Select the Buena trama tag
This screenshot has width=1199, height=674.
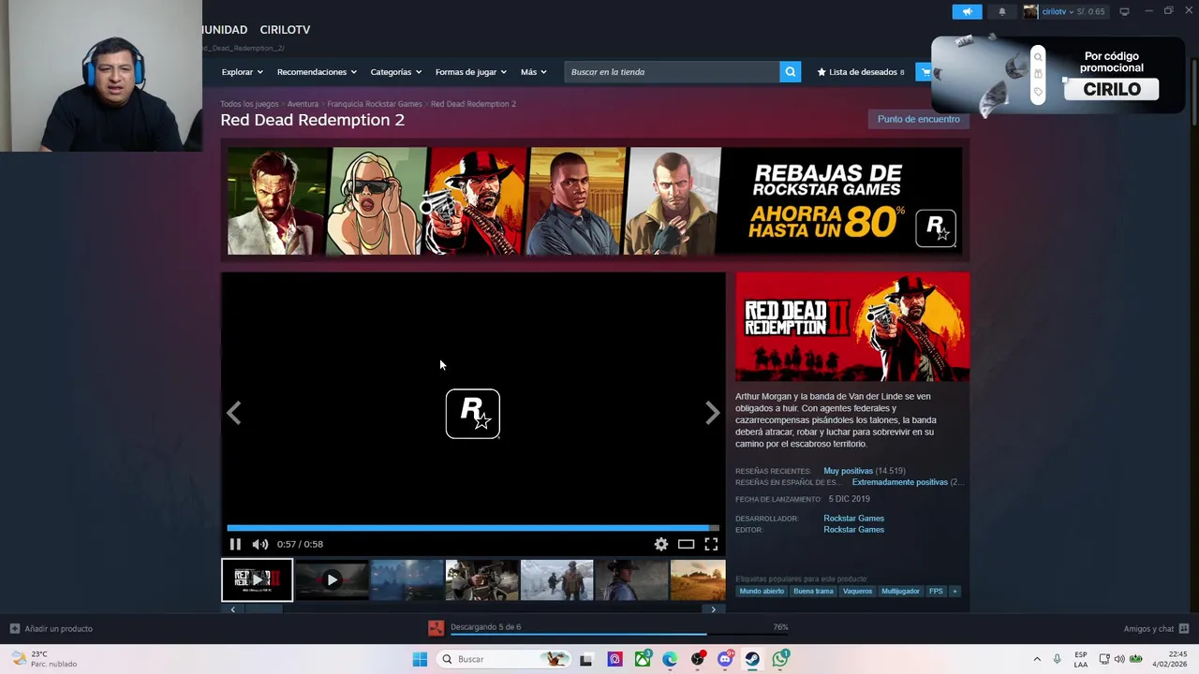point(813,591)
